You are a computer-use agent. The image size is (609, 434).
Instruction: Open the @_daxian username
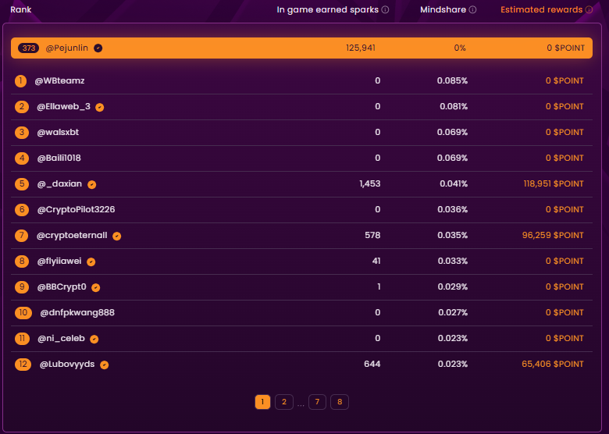click(59, 184)
